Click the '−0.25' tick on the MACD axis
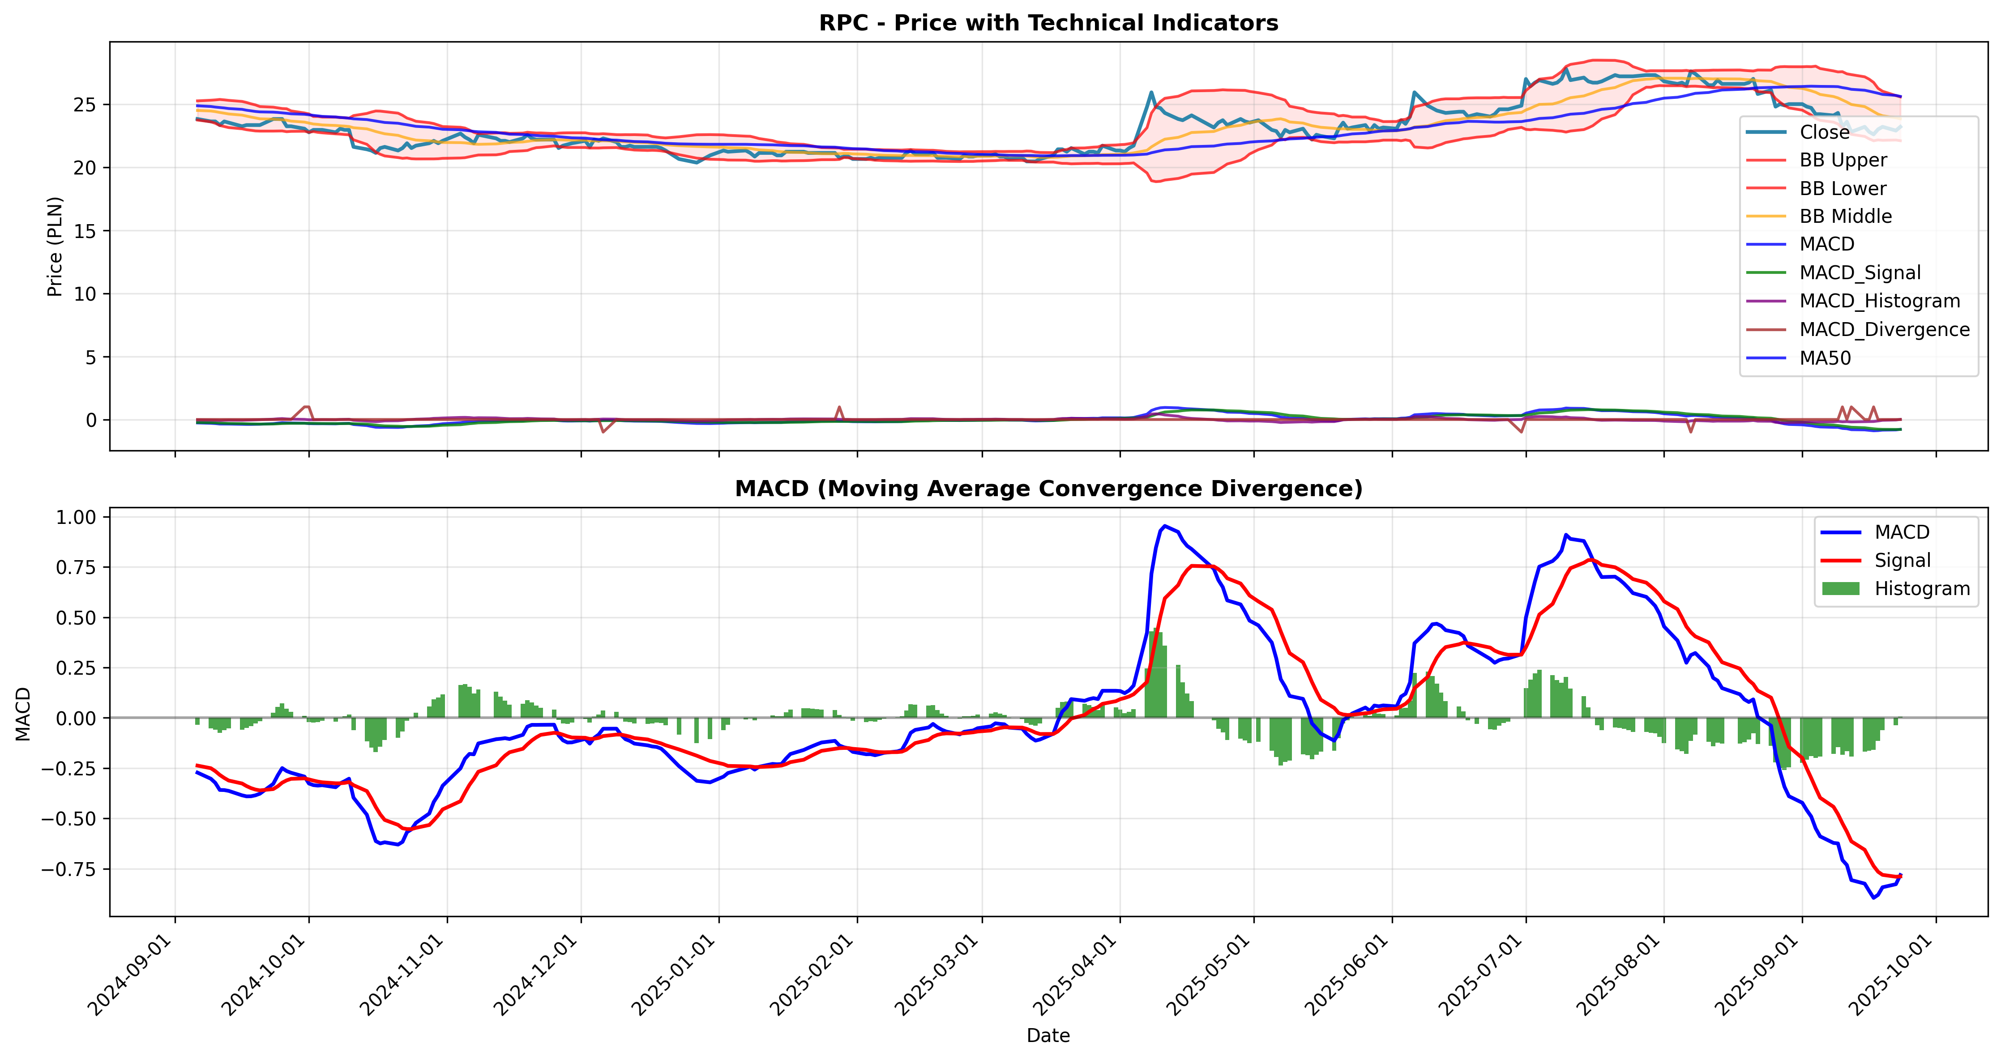 69,769
